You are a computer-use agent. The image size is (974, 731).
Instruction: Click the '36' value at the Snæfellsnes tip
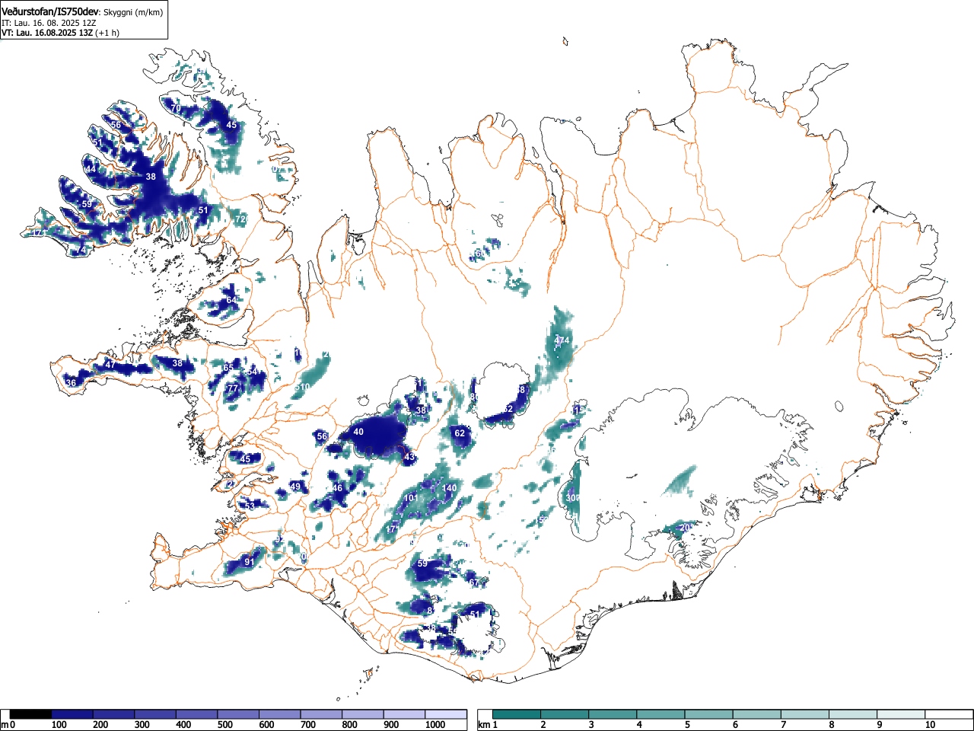tap(72, 383)
